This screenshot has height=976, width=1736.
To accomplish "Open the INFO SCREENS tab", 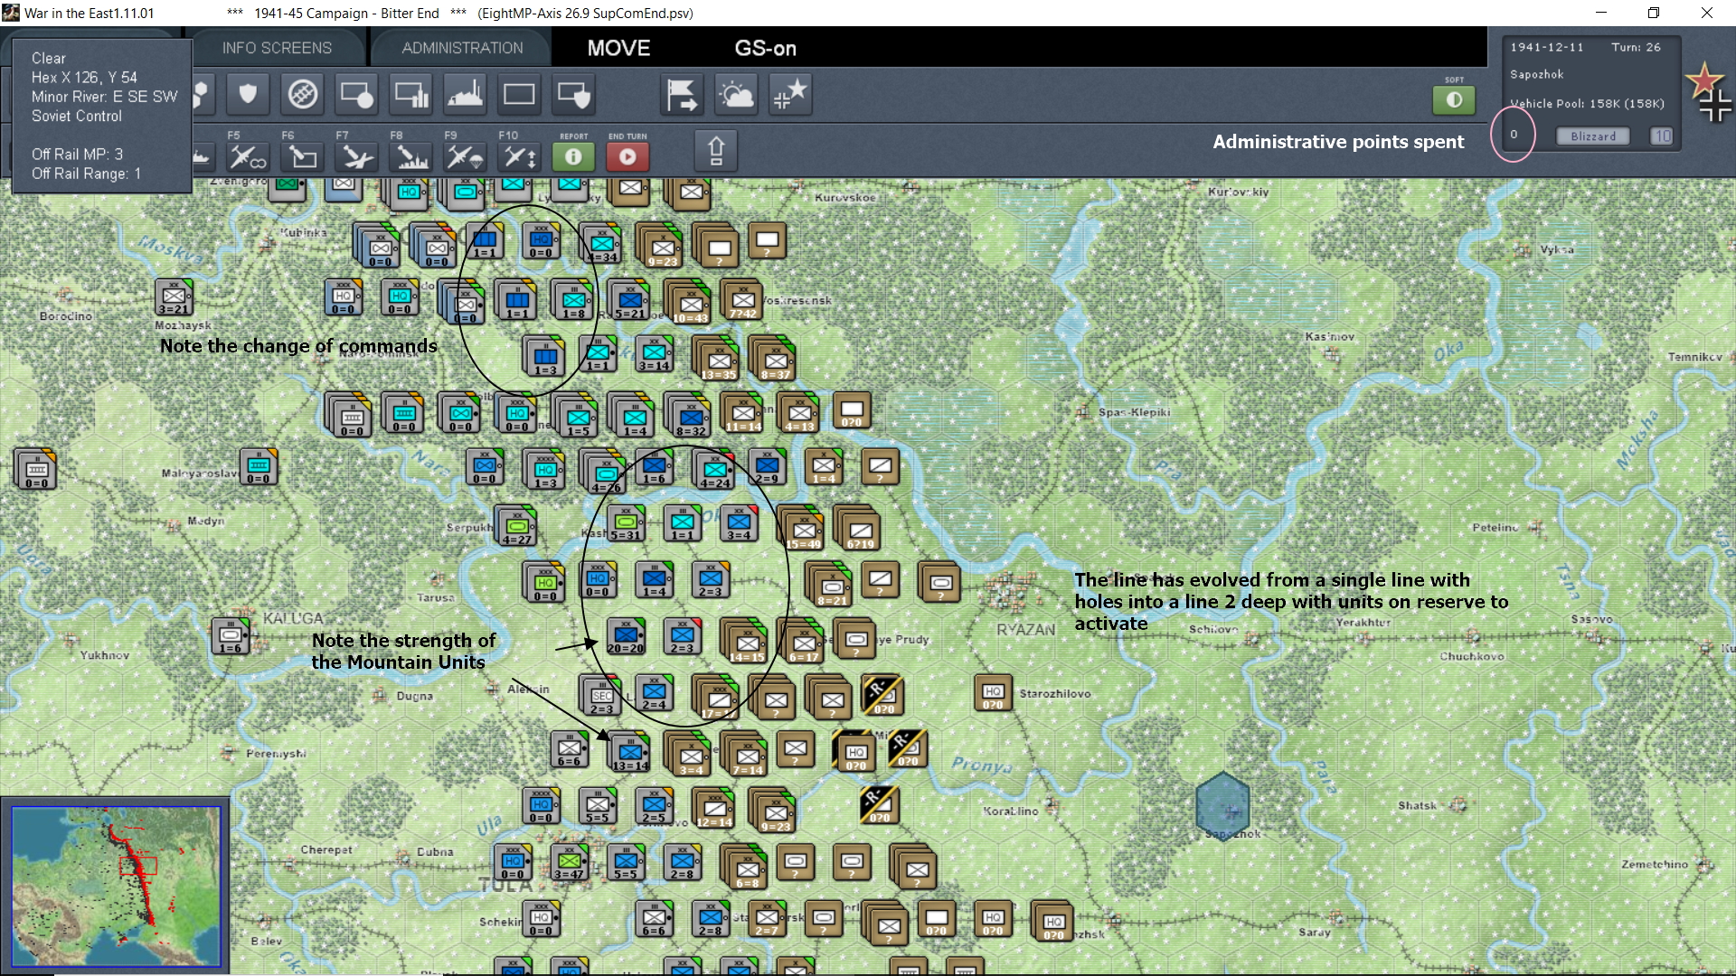I will pyautogui.click(x=277, y=48).
